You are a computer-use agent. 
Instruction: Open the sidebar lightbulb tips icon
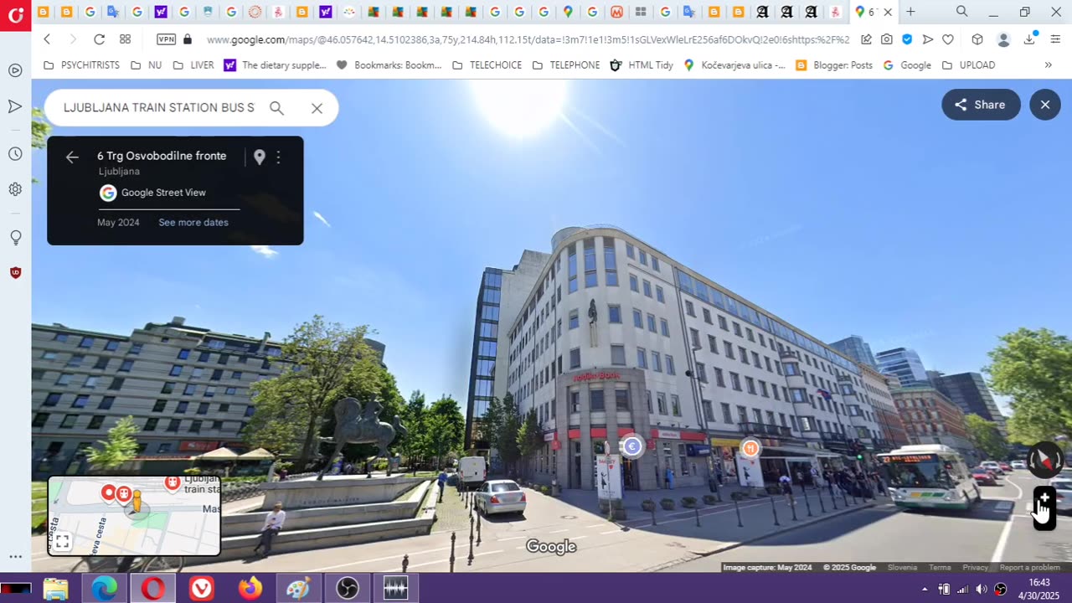point(15,238)
